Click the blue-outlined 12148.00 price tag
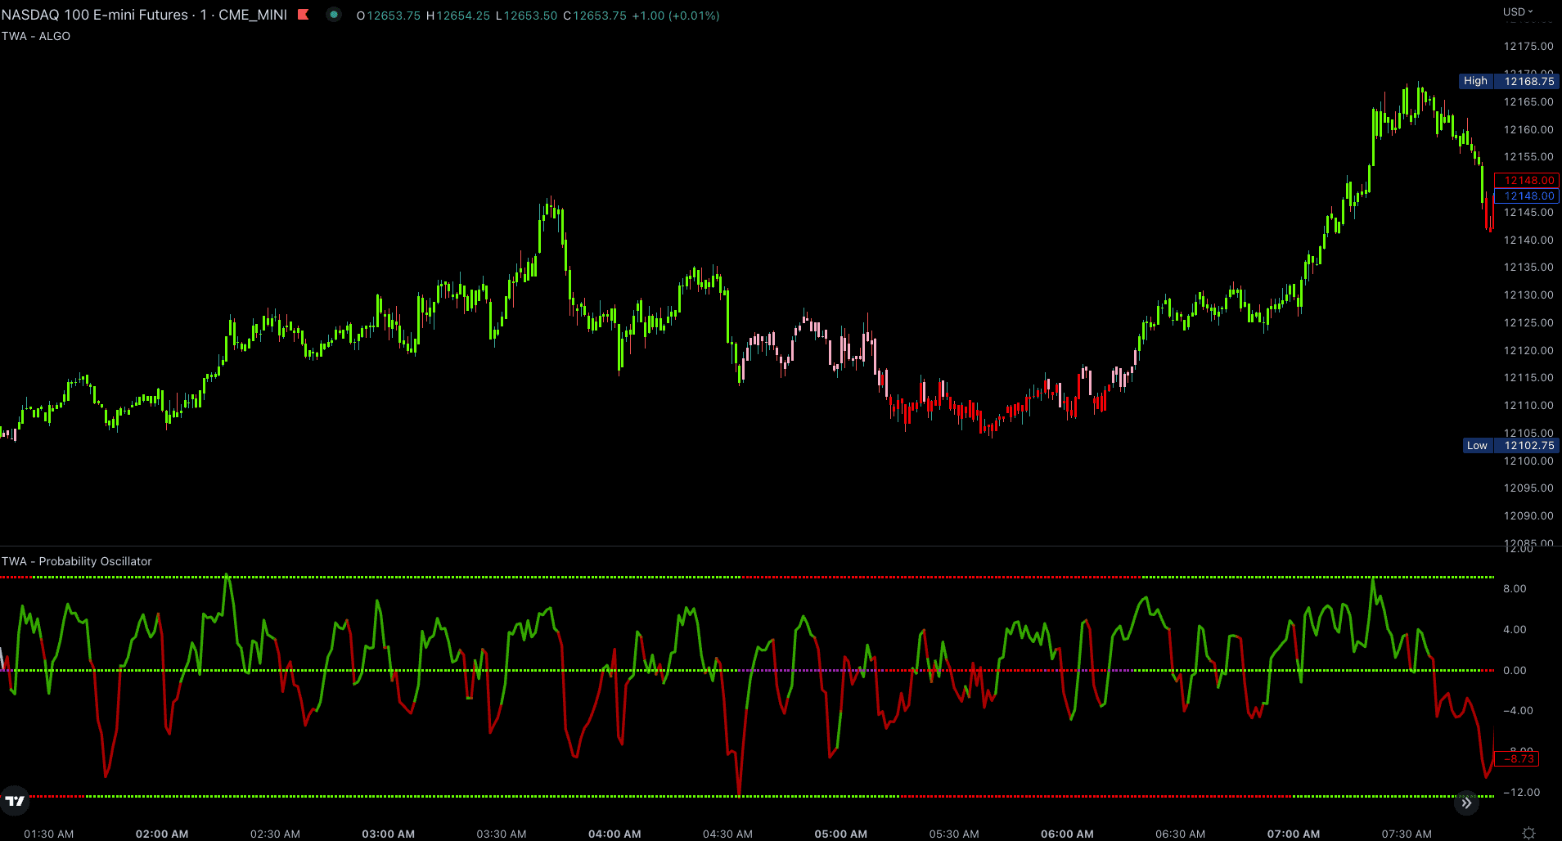 1527,196
